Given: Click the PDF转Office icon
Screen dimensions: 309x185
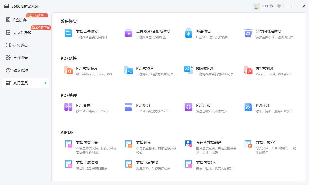Looking at the screenshot, I should [x=68, y=70].
